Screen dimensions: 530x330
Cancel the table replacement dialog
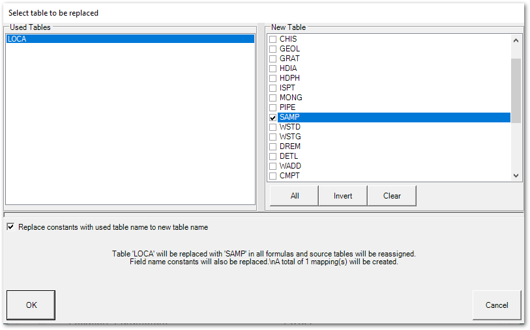(497, 305)
